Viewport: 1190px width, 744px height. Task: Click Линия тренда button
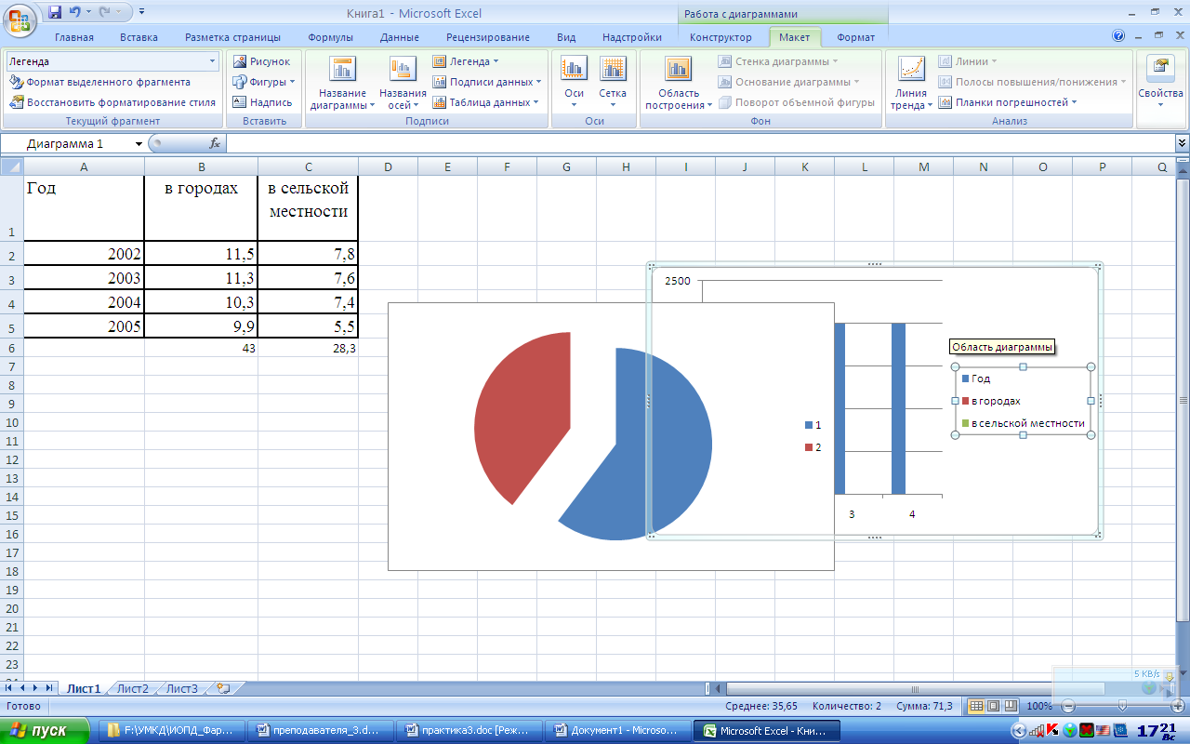[911, 83]
